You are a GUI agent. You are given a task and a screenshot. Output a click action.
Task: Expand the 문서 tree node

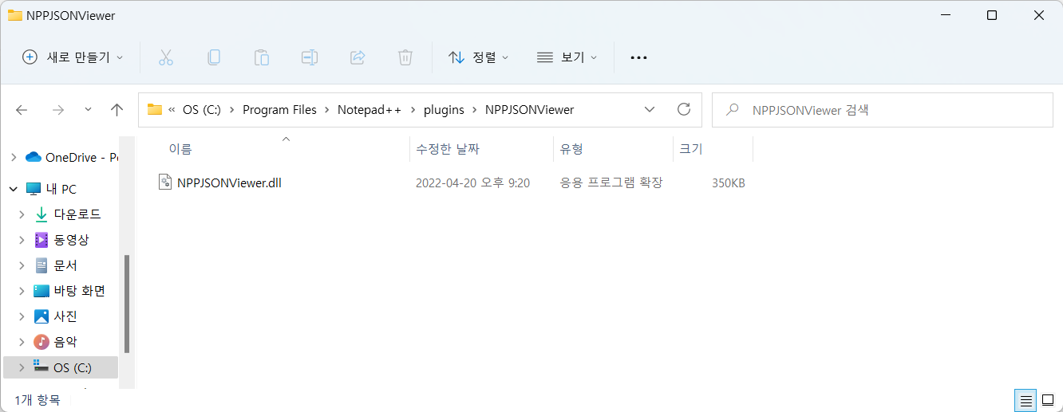click(22, 265)
